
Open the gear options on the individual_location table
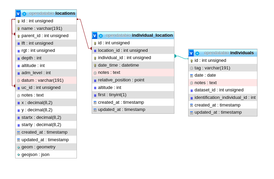(101, 36)
